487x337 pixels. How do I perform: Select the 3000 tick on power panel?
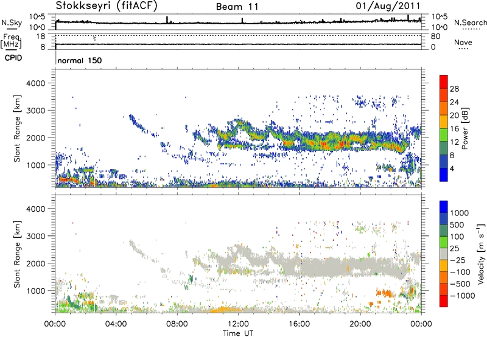(x=35, y=111)
